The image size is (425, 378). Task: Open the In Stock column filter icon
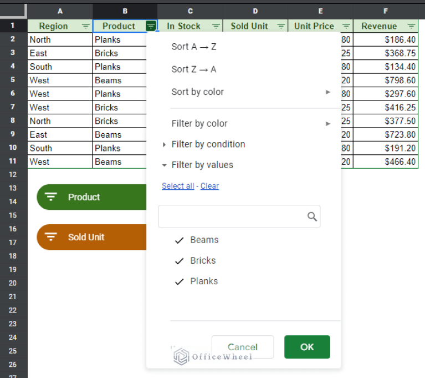216,26
